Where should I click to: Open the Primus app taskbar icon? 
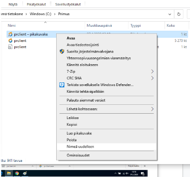[25, 173]
